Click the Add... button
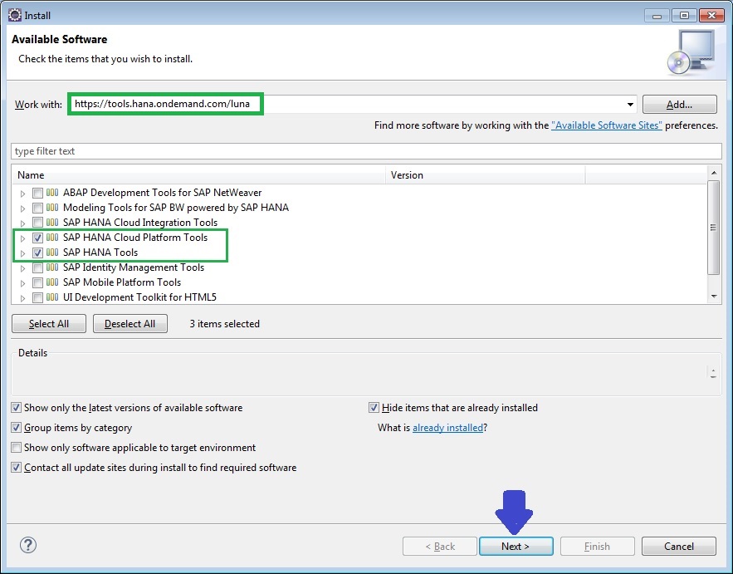The width and height of the screenshot is (733, 574). [679, 105]
